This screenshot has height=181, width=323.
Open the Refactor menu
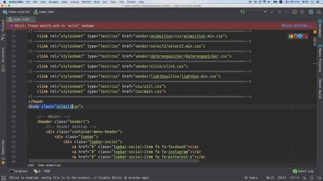pyautogui.click(x=86, y=2)
